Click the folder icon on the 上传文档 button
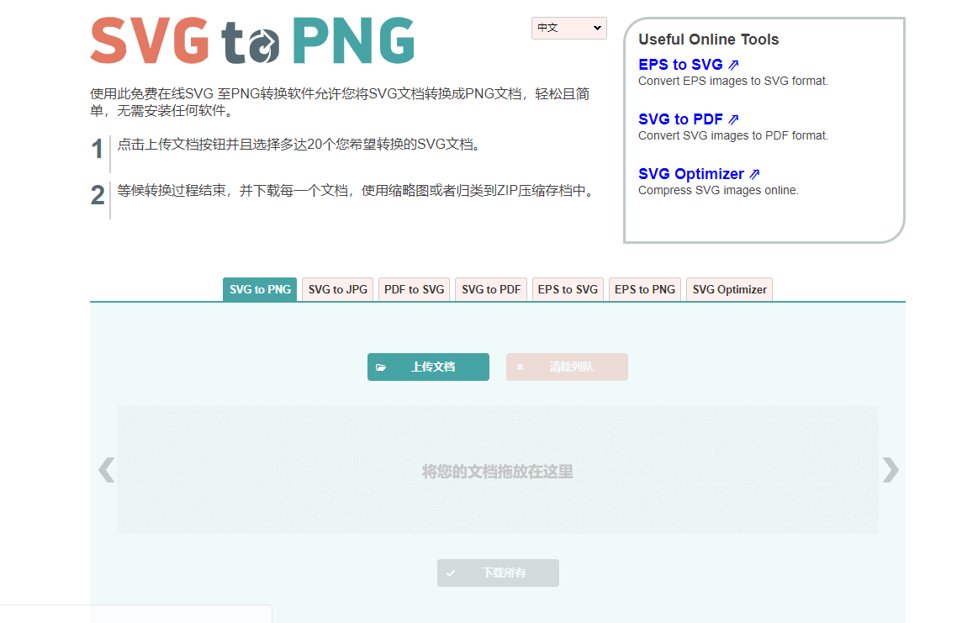Image resolution: width=962 pixels, height=623 pixels. 383,367
